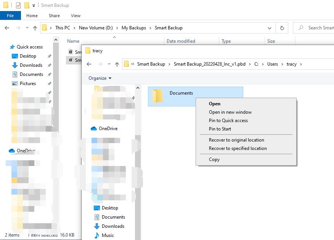Click the Up arrow in tracy window

(117, 64)
